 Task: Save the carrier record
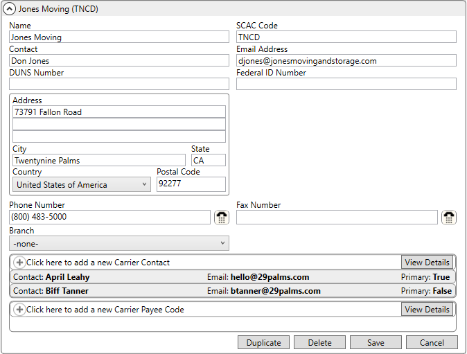coord(376,343)
